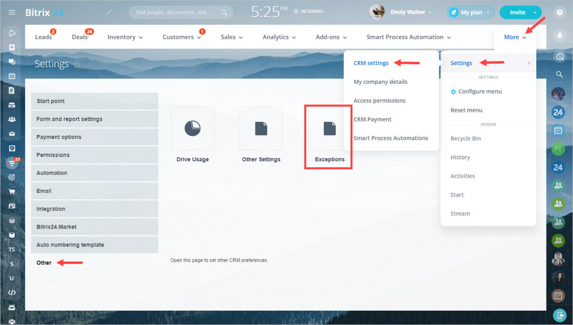
Task: Click the help question mark icon
Action: (560, 13)
